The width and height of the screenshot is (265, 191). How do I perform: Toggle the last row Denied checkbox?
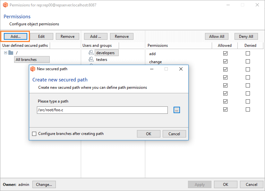(248, 109)
